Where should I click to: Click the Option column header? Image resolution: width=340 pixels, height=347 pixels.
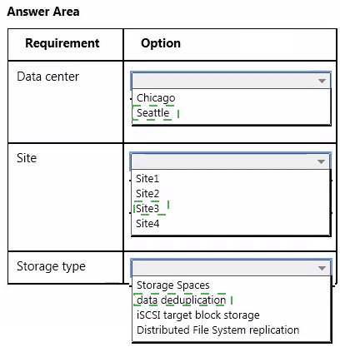(x=161, y=43)
